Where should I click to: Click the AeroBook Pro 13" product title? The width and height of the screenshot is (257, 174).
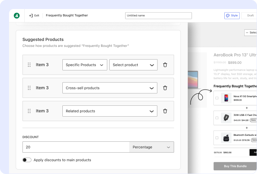tap(235, 55)
